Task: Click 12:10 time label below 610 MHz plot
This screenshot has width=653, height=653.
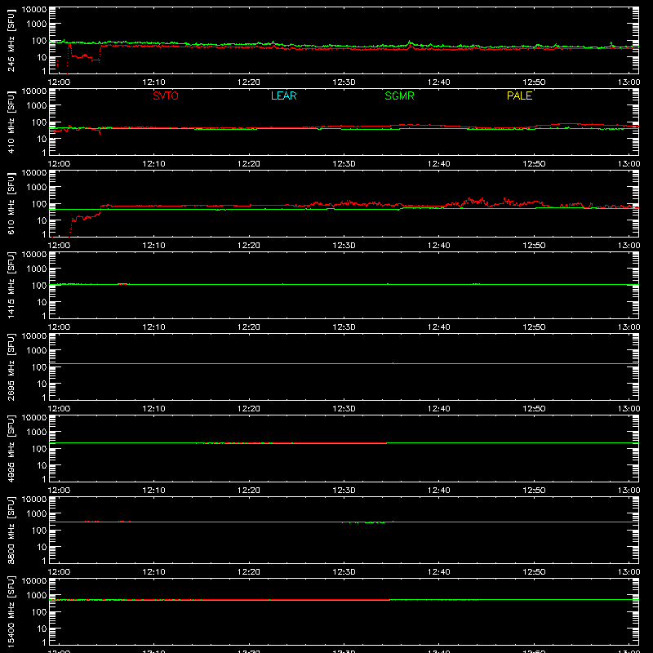Action: tap(153, 246)
